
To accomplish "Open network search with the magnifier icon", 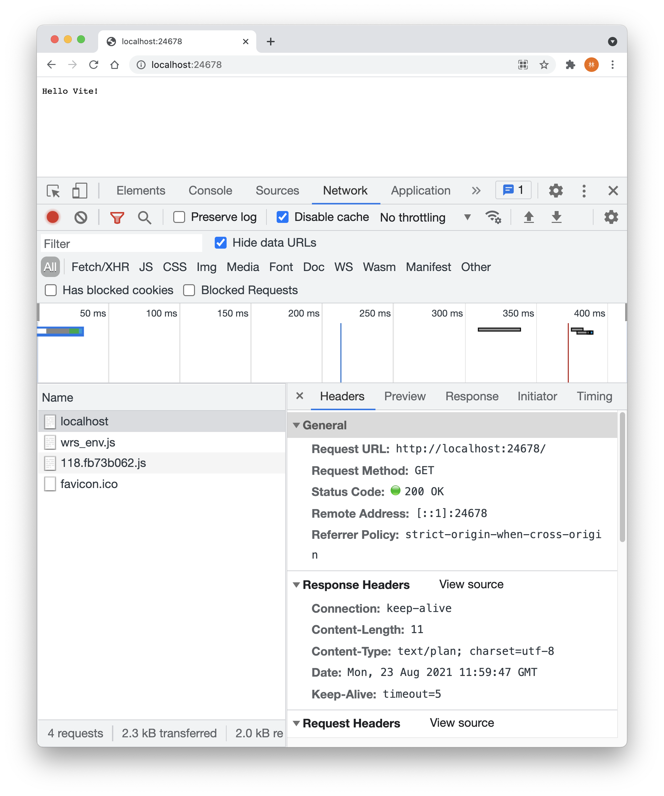I will point(145,218).
